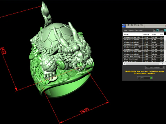166x124 pixels.
Task: Select the Rose Gold:10KR row
Action: pos(144,61)
